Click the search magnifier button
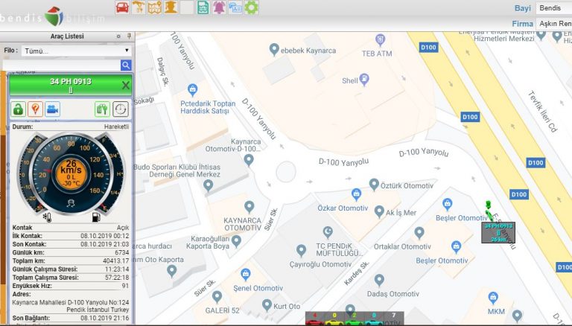The height and width of the screenshot is (326, 572). coord(126,65)
